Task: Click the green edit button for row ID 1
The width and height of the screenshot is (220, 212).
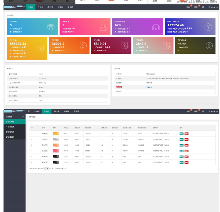Action: pos(181,134)
